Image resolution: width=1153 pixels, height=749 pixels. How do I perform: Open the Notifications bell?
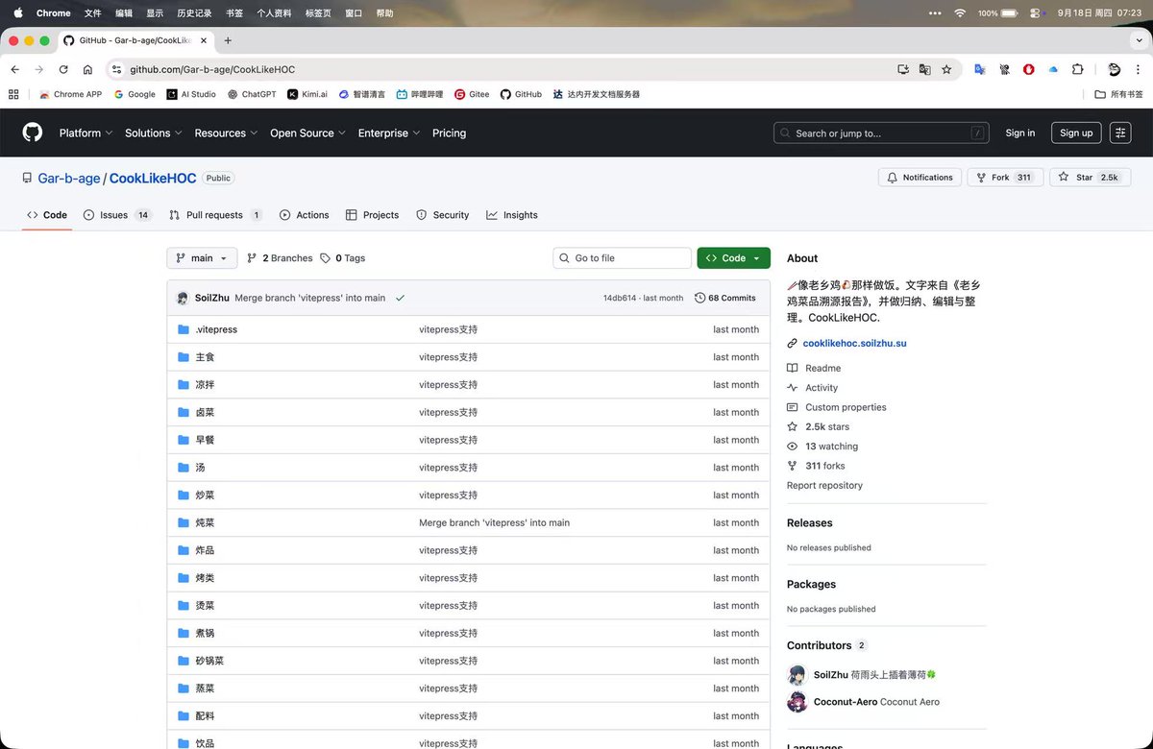tap(919, 177)
